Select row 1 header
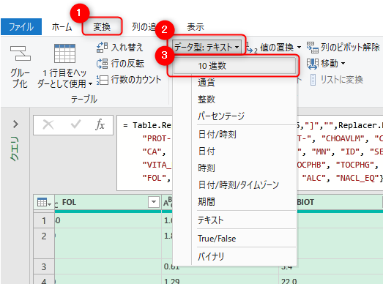383x284 pixels. [44, 220]
